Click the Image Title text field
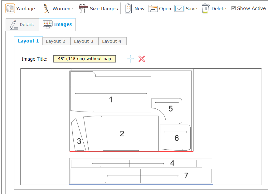This screenshot has height=194, width=268. [x=84, y=59]
